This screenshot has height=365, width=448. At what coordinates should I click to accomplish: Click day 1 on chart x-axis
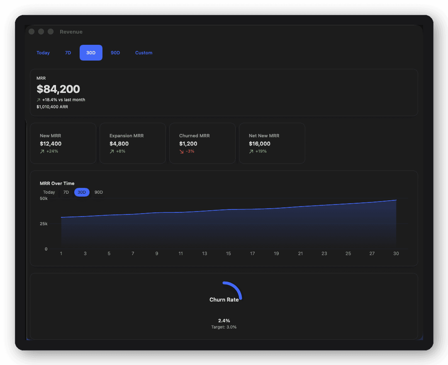pos(61,253)
